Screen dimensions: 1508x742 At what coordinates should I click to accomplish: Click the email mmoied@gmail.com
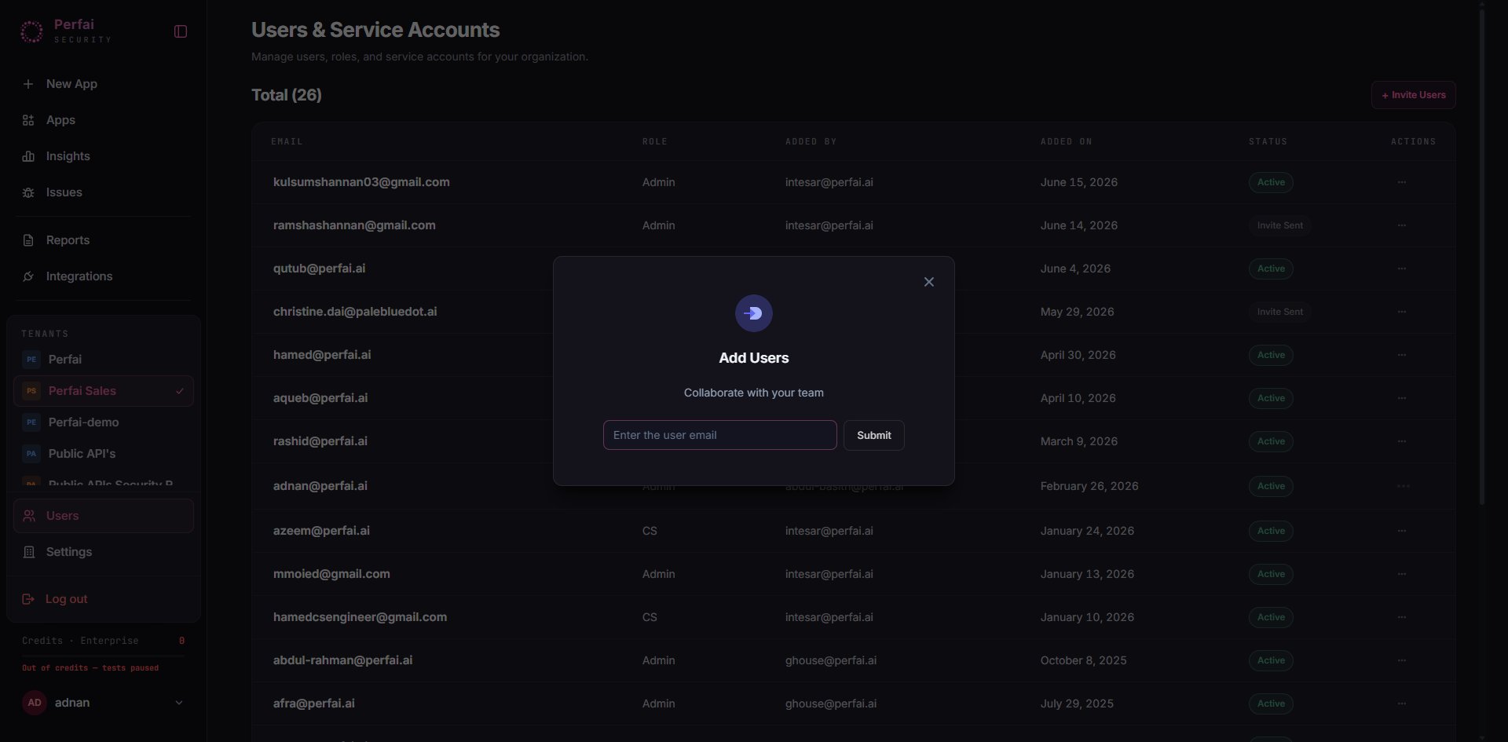(x=331, y=574)
